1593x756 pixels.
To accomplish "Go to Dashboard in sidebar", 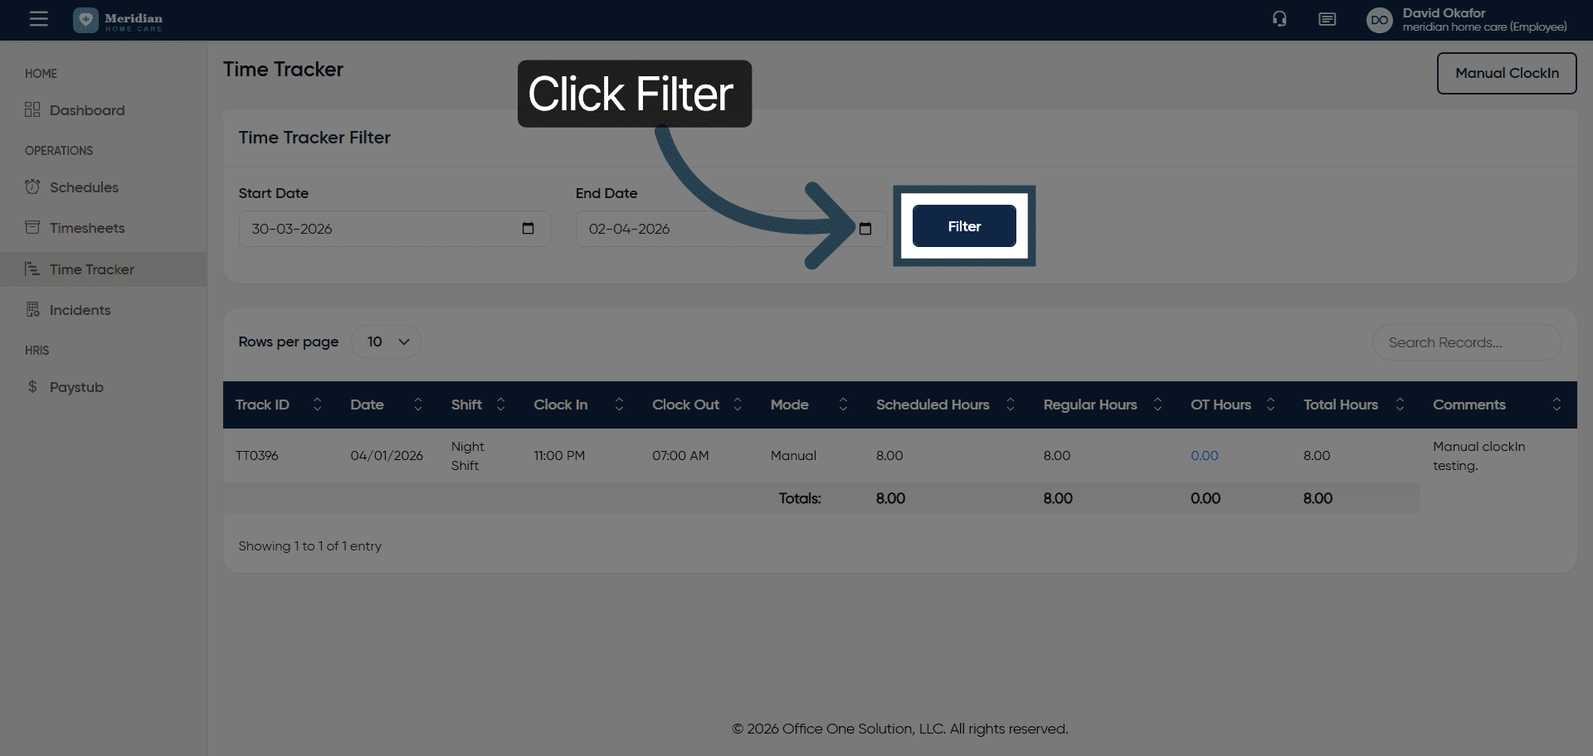I will tap(86, 110).
